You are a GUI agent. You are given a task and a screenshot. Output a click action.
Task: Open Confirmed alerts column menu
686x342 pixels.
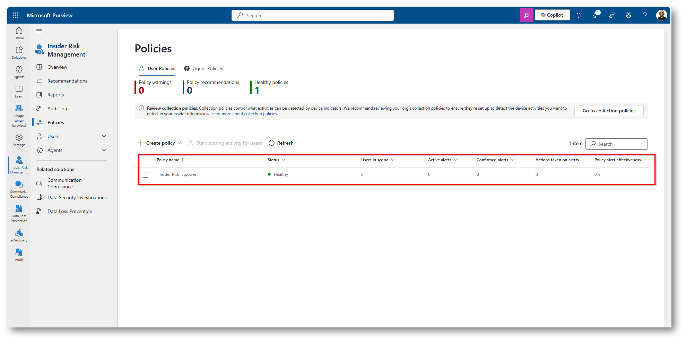tap(512, 160)
